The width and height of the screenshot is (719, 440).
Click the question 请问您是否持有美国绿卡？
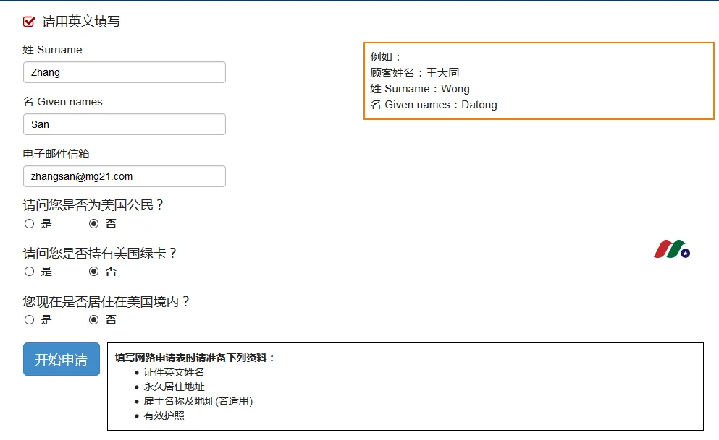click(x=101, y=253)
